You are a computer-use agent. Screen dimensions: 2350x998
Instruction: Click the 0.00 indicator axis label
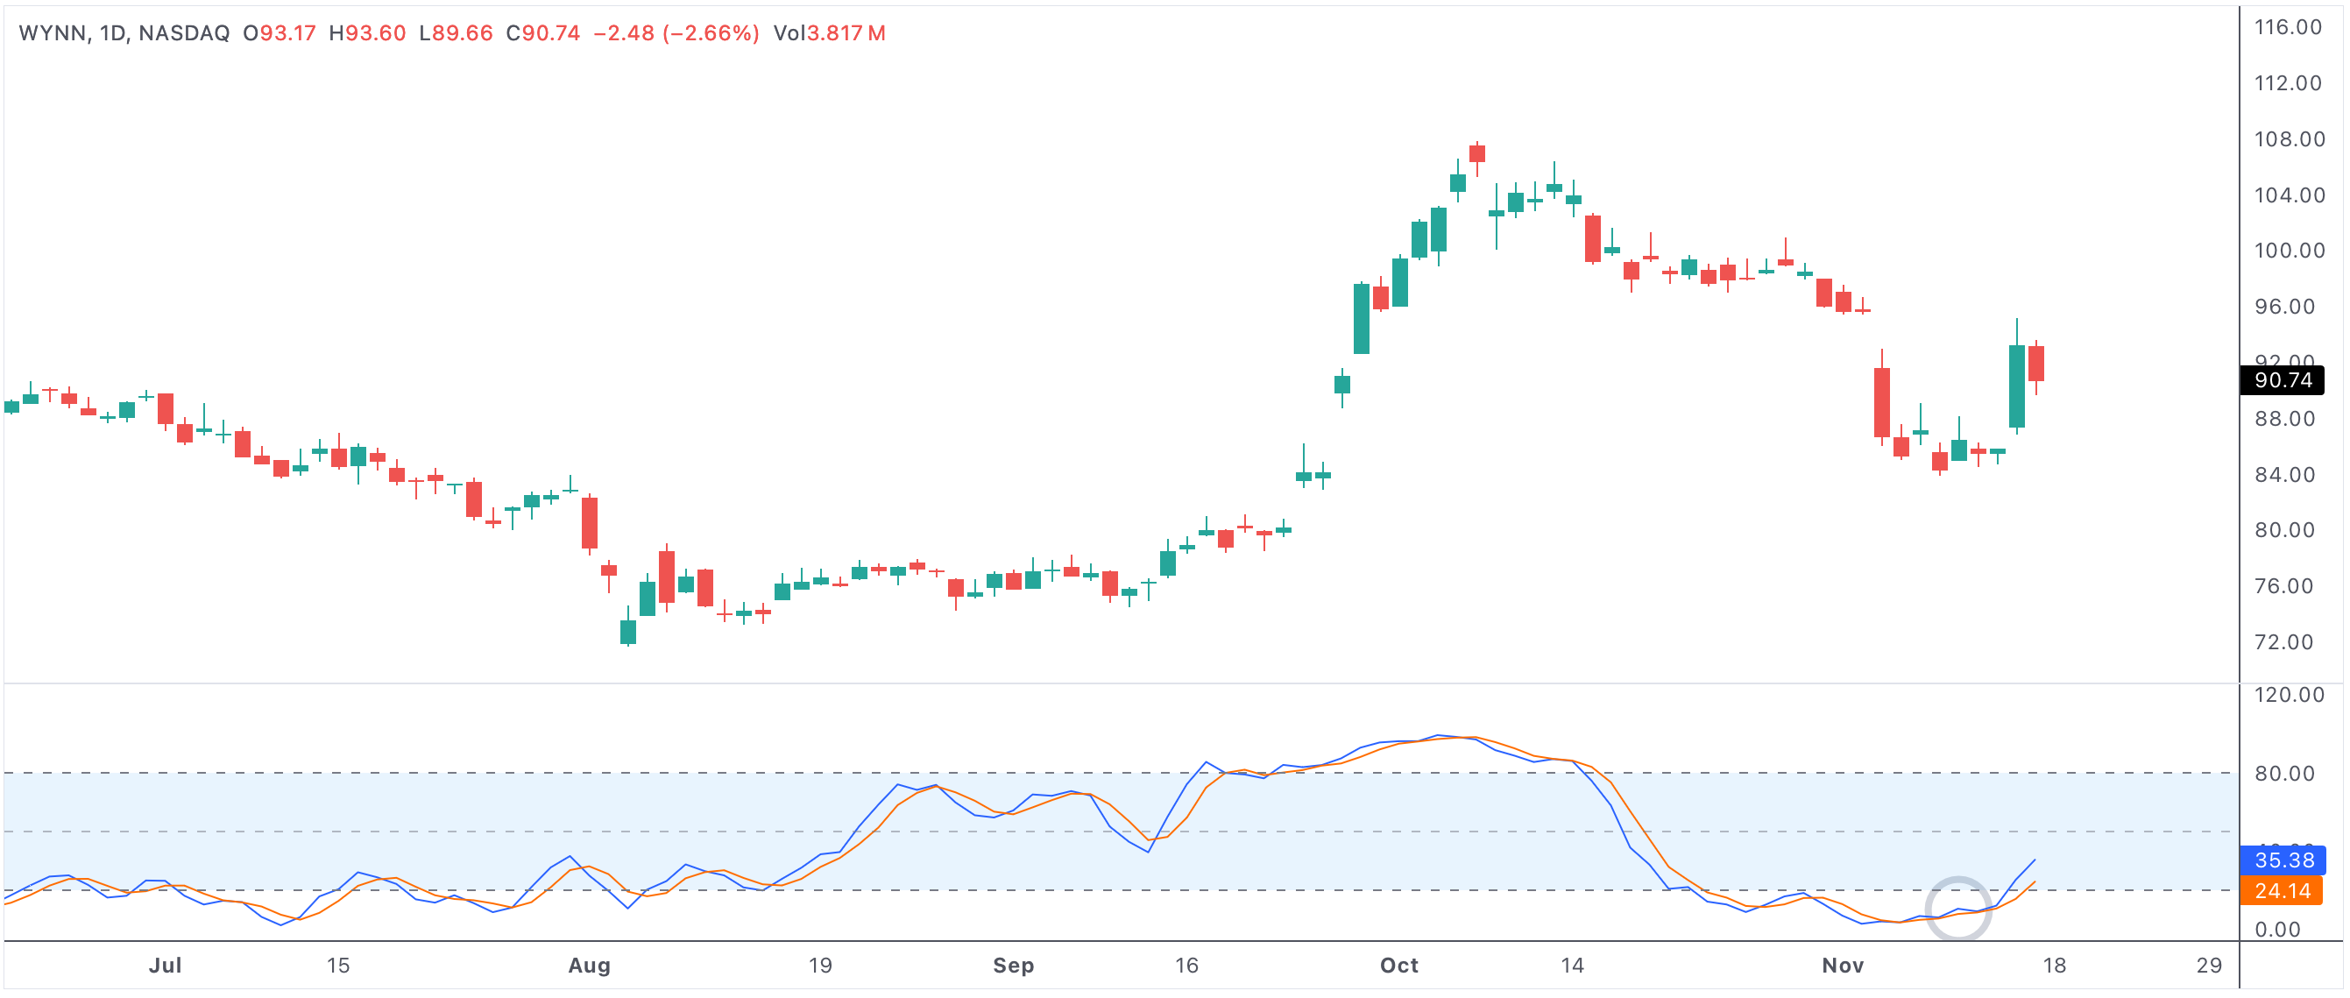(2277, 930)
